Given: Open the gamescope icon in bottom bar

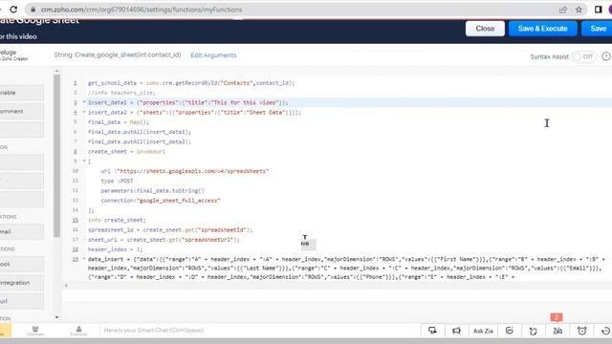Looking at the screenshot, I should 533,332.
